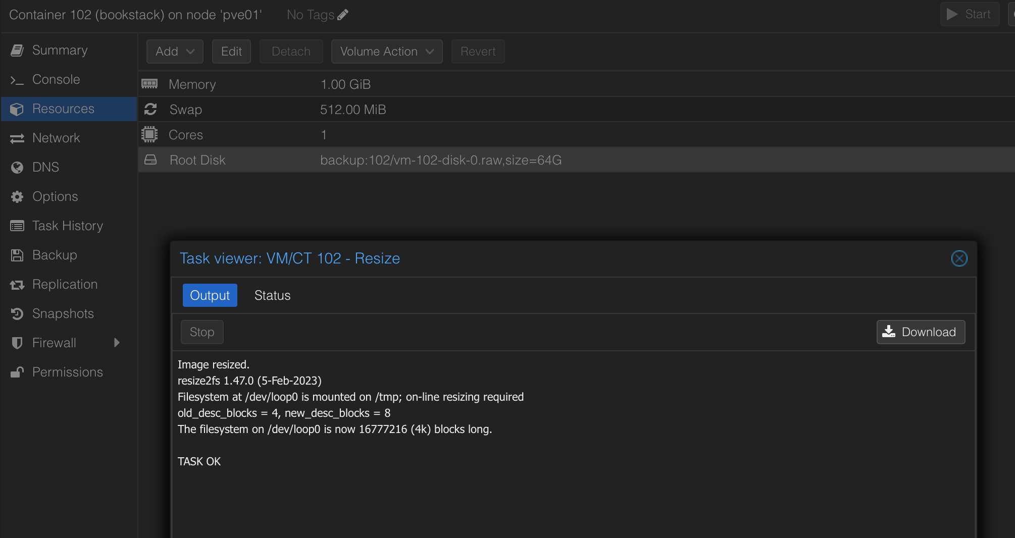Open Task History in sidebar
The image size is (1015, 538).
68,226
